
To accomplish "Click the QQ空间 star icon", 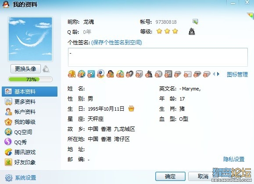I will 8,132.
